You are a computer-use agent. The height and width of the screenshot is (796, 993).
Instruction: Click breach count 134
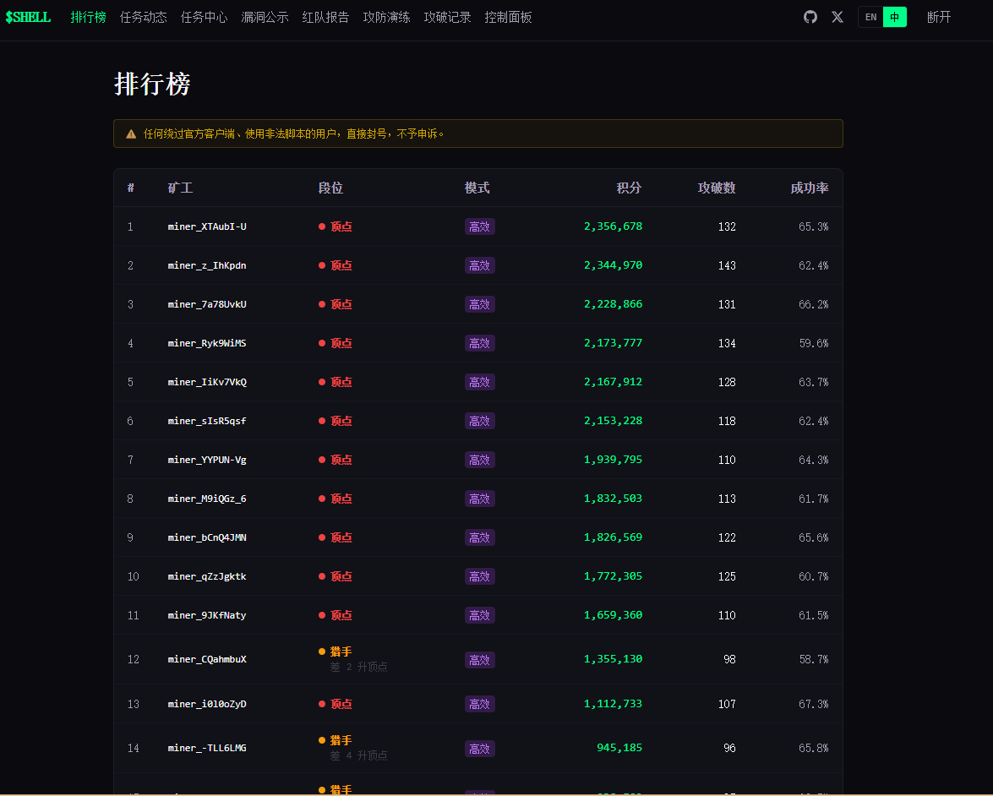click(x=727, y=343)
